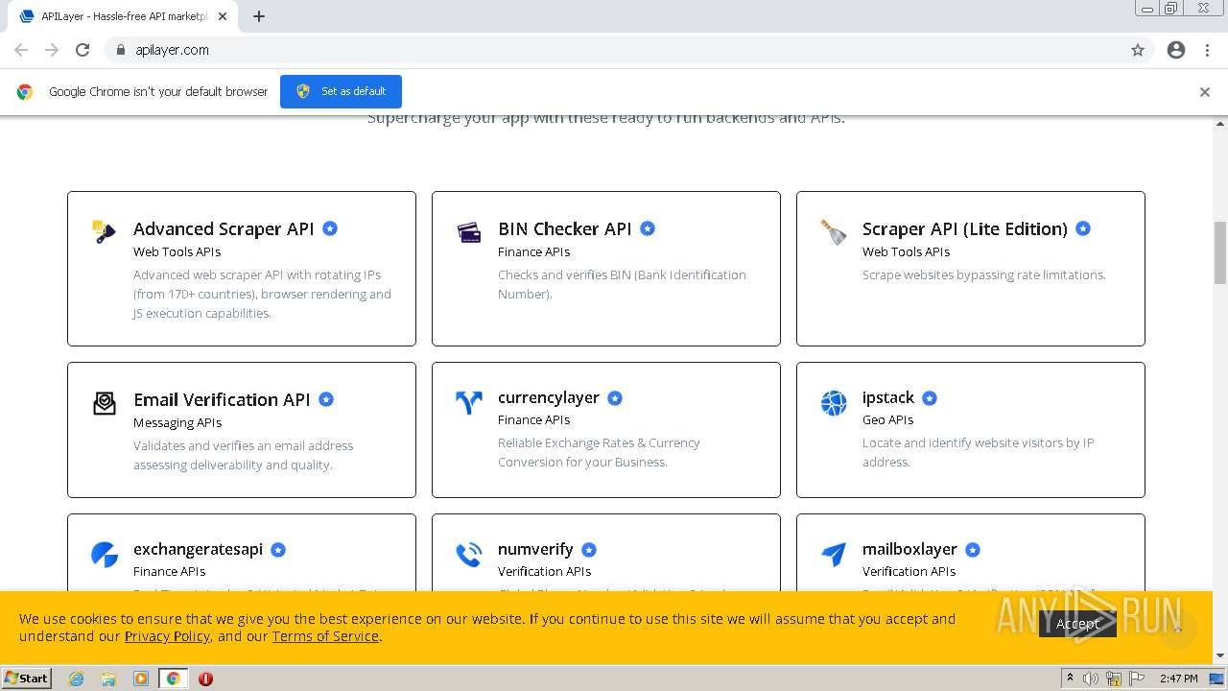The image size is (1228, 691).
Task: Dismiss the default browser notification bar
Action: coord(1205,92)
